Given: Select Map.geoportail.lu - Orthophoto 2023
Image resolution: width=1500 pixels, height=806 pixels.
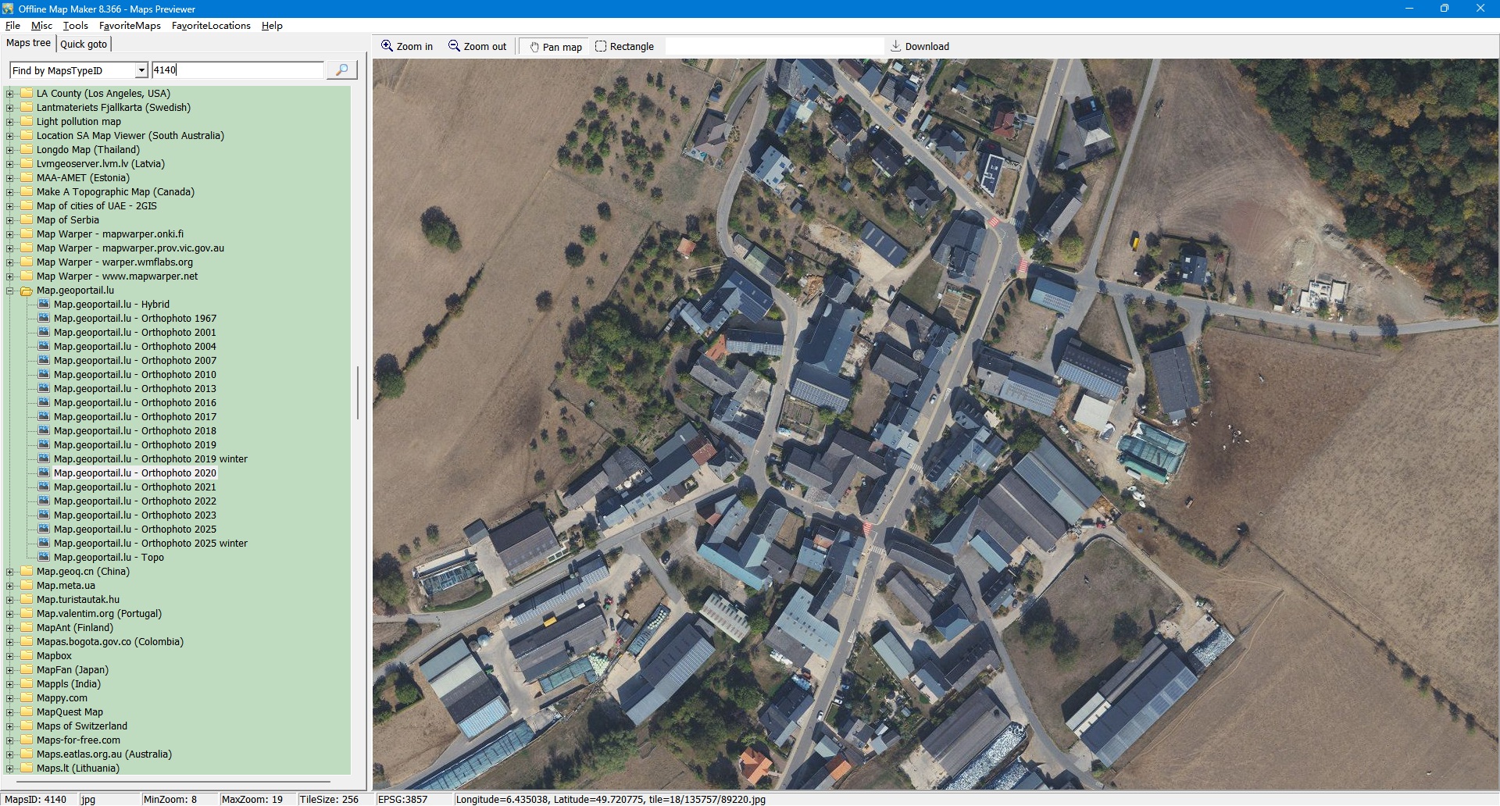Looking at the screenshot, I should coord(134,515).
